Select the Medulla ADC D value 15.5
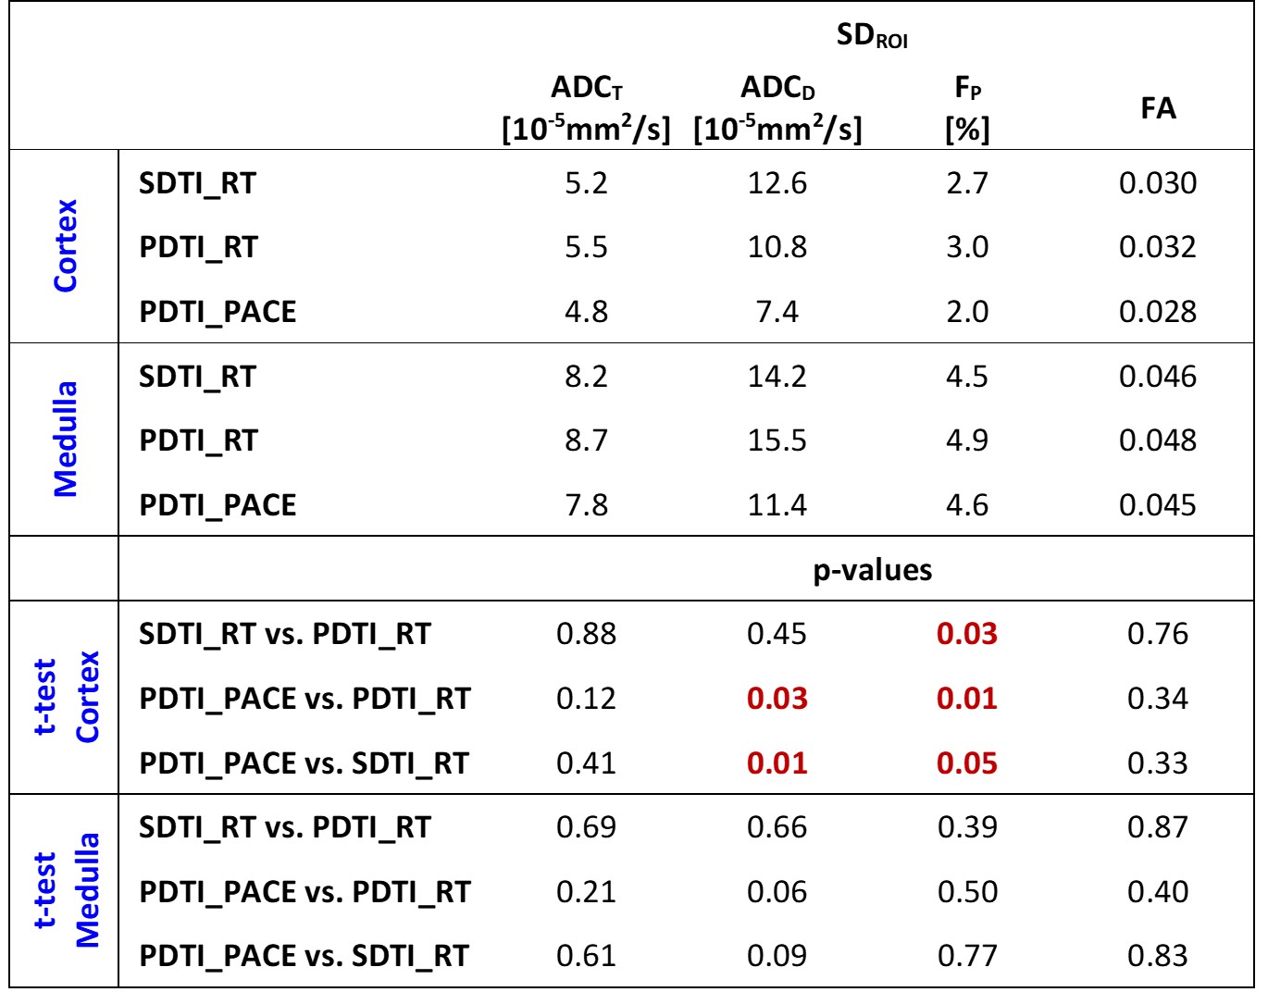 pos(777,440)
